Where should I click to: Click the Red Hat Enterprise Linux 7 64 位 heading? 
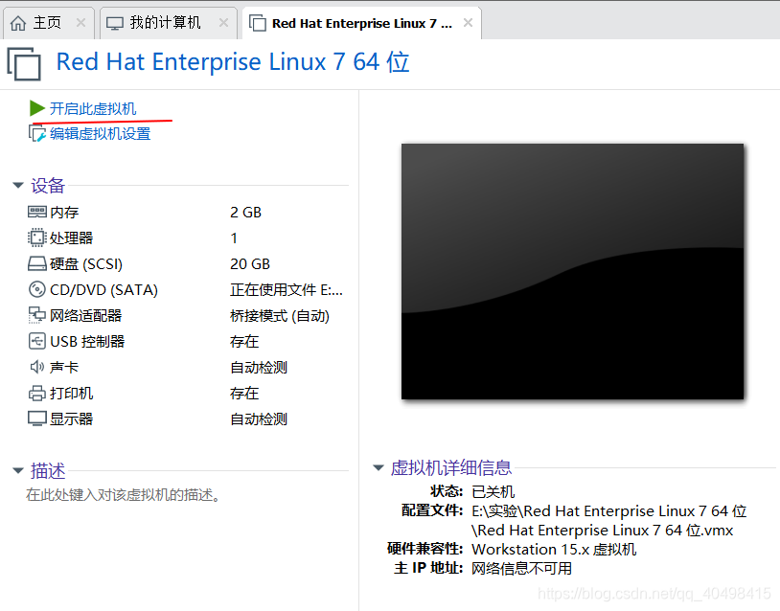click(233, 62)
